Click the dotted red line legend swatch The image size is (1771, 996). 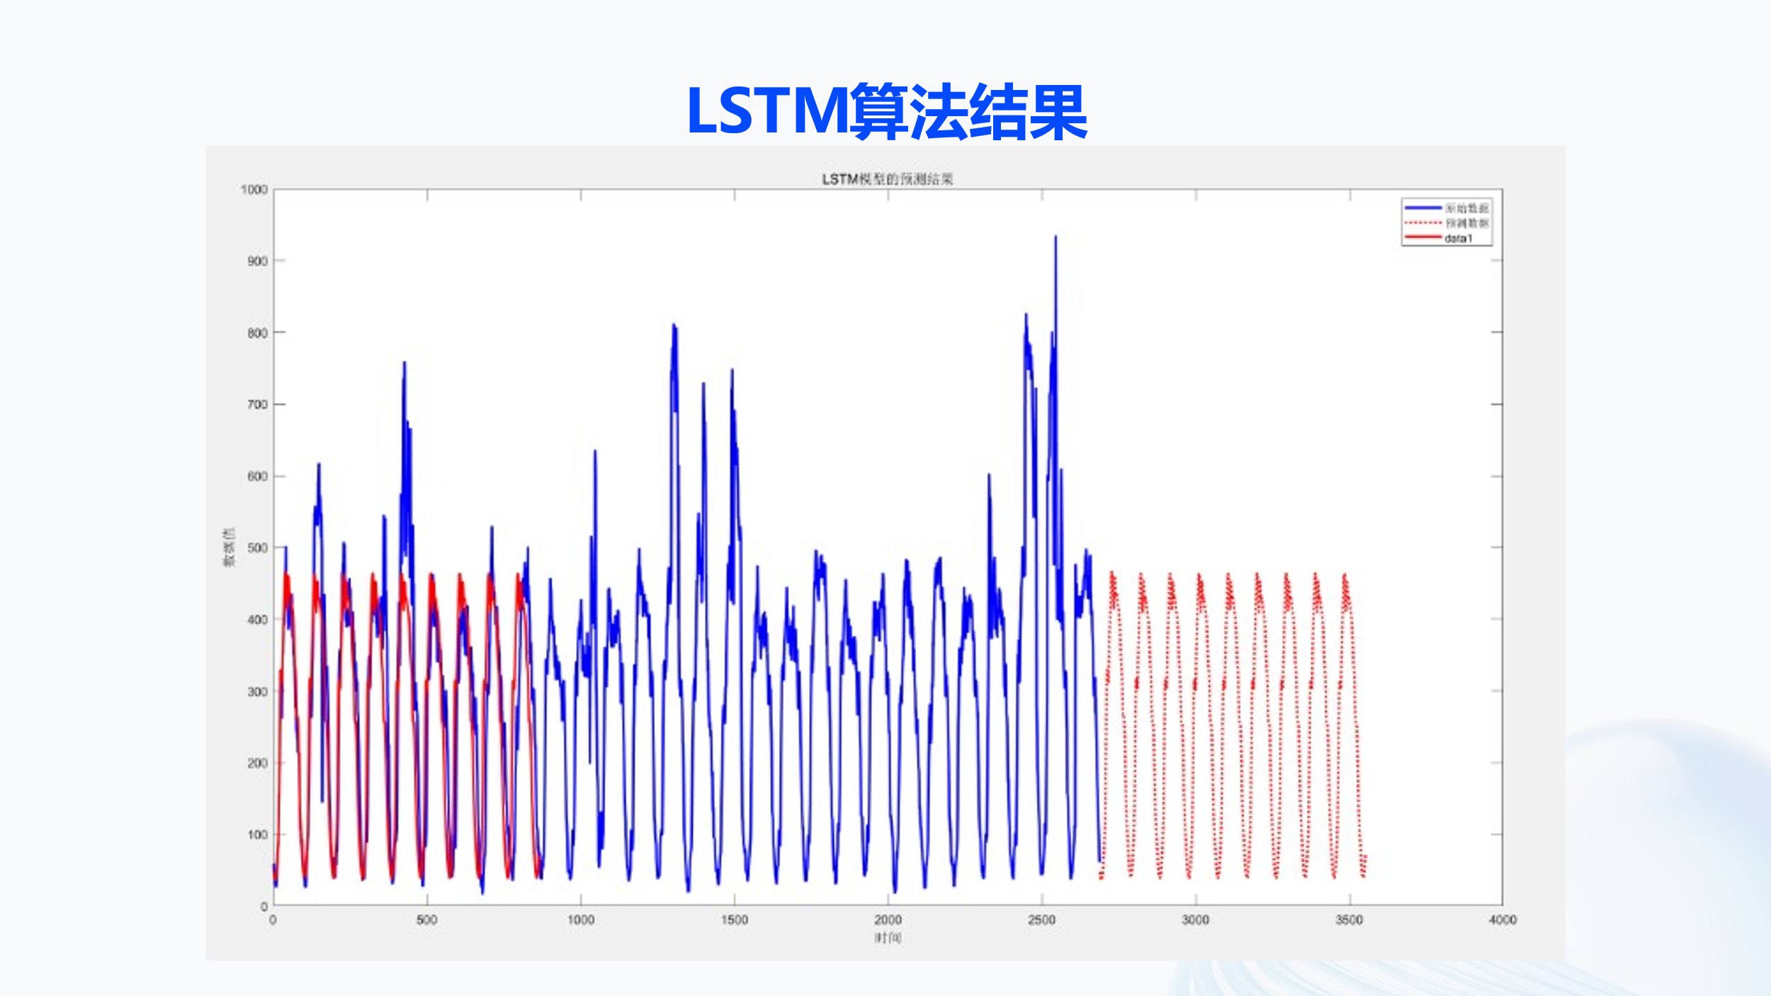point(1422,222)
